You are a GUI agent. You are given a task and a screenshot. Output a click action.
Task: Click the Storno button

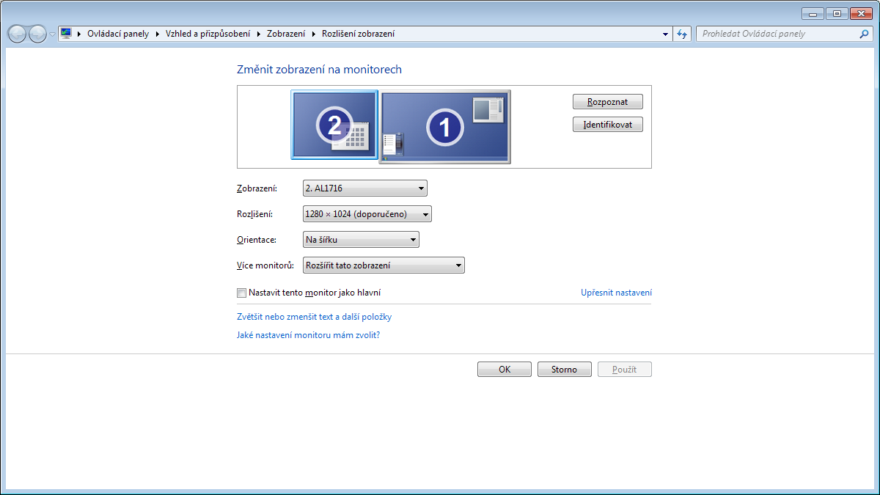coord(565,370)
